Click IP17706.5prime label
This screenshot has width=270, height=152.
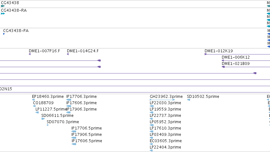(x=87, y=128)
